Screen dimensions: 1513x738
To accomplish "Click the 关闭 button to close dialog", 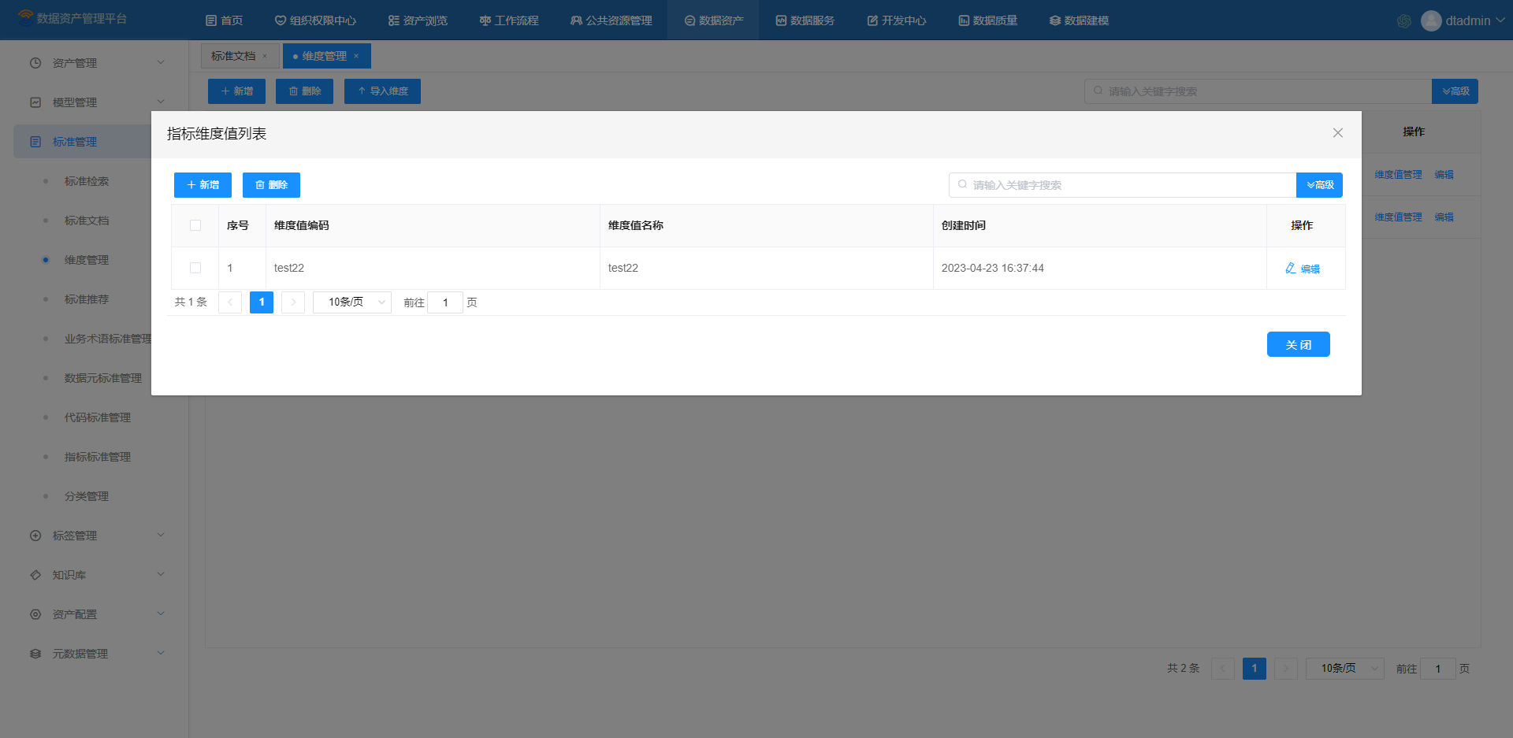I will click(1298, 344).
